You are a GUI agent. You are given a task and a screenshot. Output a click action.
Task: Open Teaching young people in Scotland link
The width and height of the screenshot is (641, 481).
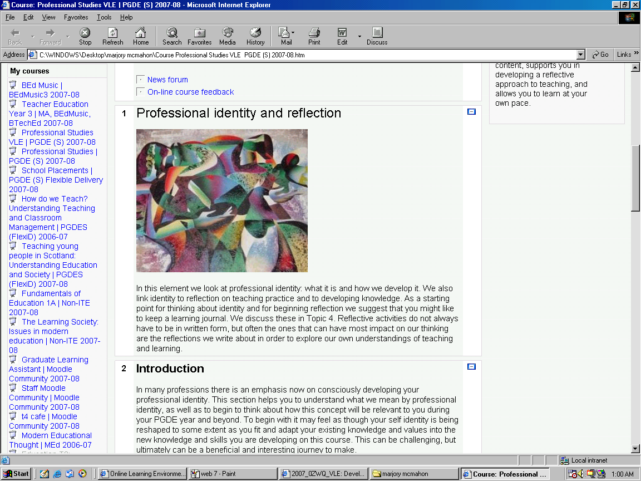pyautogui.click(x=53, y=265)
